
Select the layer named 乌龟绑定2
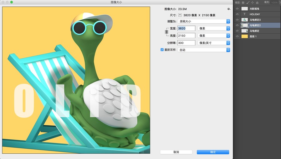click(255, 26)
